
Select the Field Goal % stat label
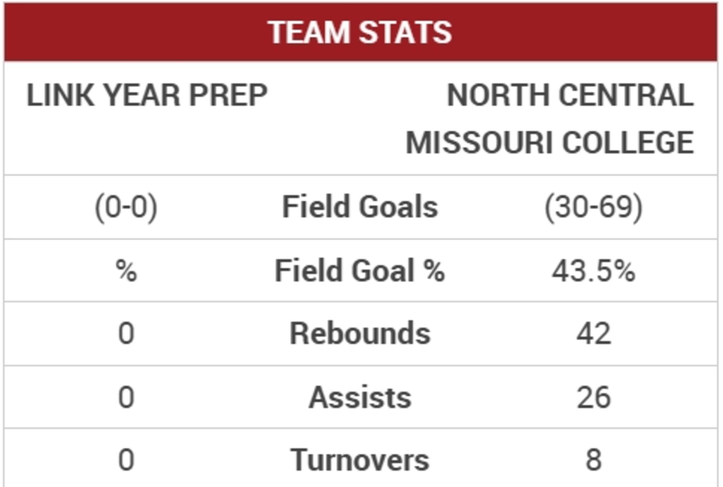click(360, 271)
